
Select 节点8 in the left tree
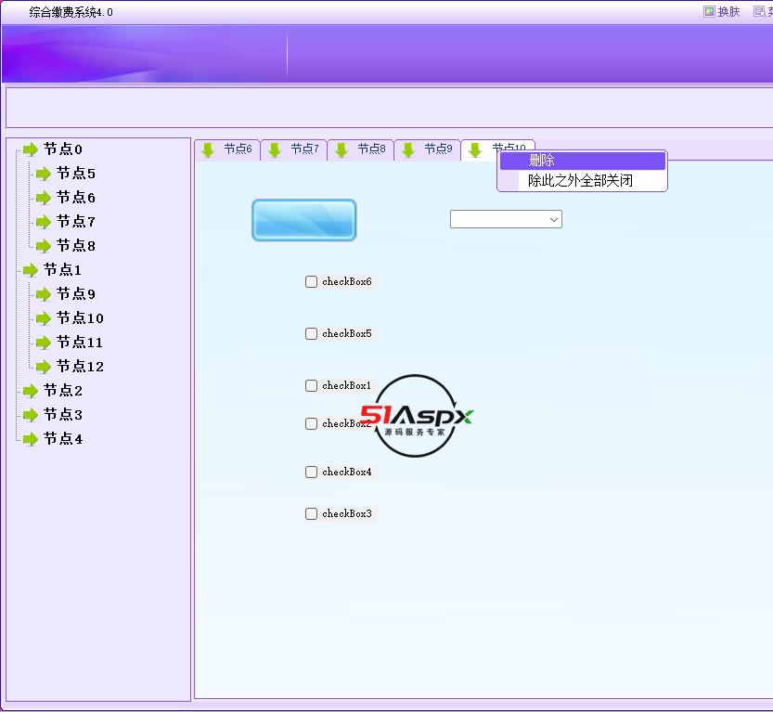pos(76,246)
